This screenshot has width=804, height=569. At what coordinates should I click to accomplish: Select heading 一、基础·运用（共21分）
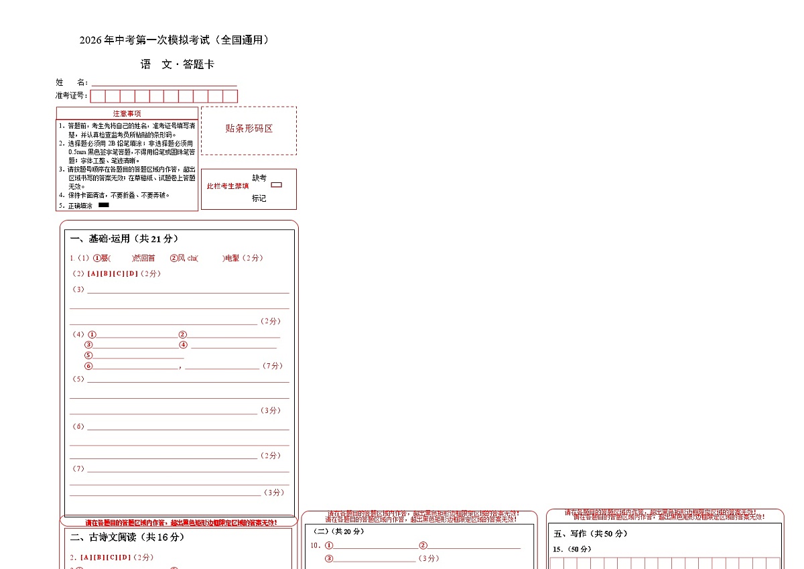click(x=125, y=239)
